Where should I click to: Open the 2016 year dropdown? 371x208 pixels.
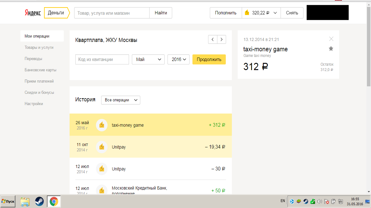[x=179, y=60]
